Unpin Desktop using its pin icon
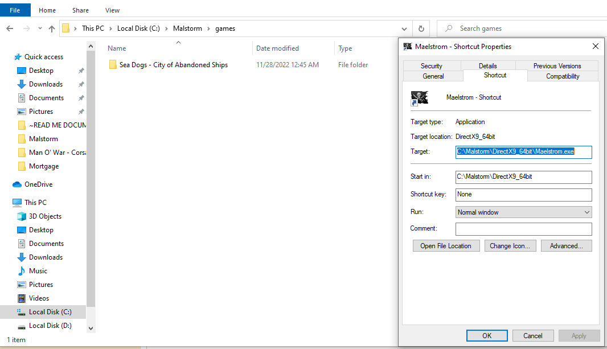 click(x=81, y=71)
